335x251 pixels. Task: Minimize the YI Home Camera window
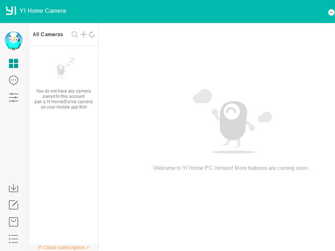click(x=331, y=12)
